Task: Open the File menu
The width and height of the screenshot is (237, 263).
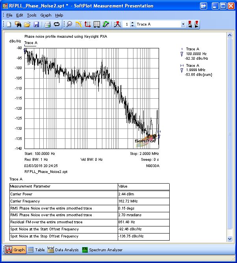Action: 9,15
